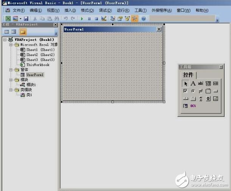
Task: Open the Insert UserForm dropdown arrow
Action: tap(20, 19)
